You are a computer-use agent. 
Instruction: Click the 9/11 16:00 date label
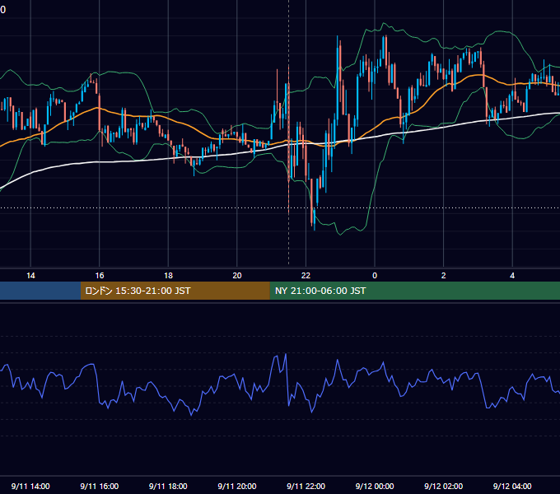100,486
